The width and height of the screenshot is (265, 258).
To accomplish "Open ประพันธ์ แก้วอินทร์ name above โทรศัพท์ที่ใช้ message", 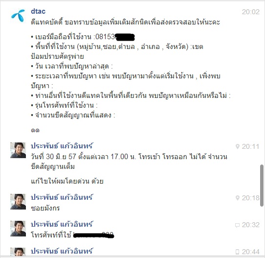I will point(62,224).
